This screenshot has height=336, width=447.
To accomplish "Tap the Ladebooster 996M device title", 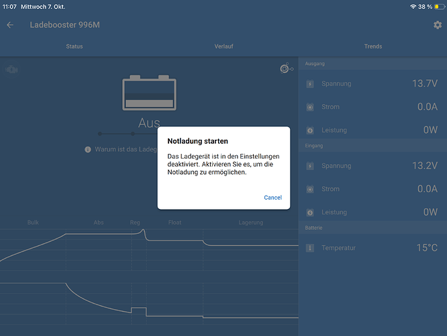I will pyautogui.click(x=64, y=25).
